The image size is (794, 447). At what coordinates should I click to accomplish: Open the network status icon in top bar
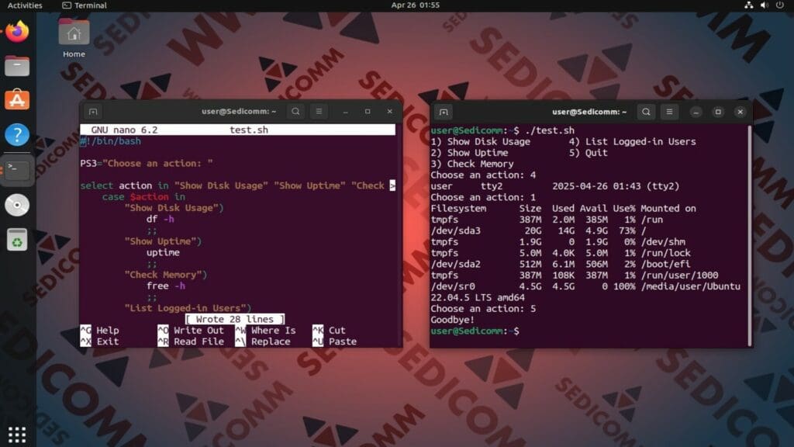748,5
